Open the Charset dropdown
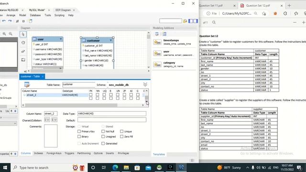Image resolution: width=306 pixels, height=172 pixels. (47, 120)
